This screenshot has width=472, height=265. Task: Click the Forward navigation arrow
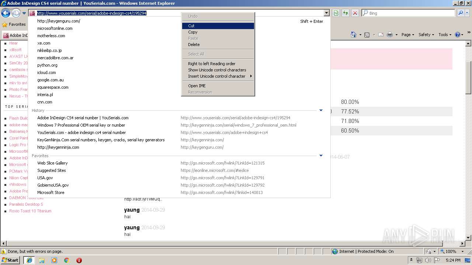click(x=16, y=13)
